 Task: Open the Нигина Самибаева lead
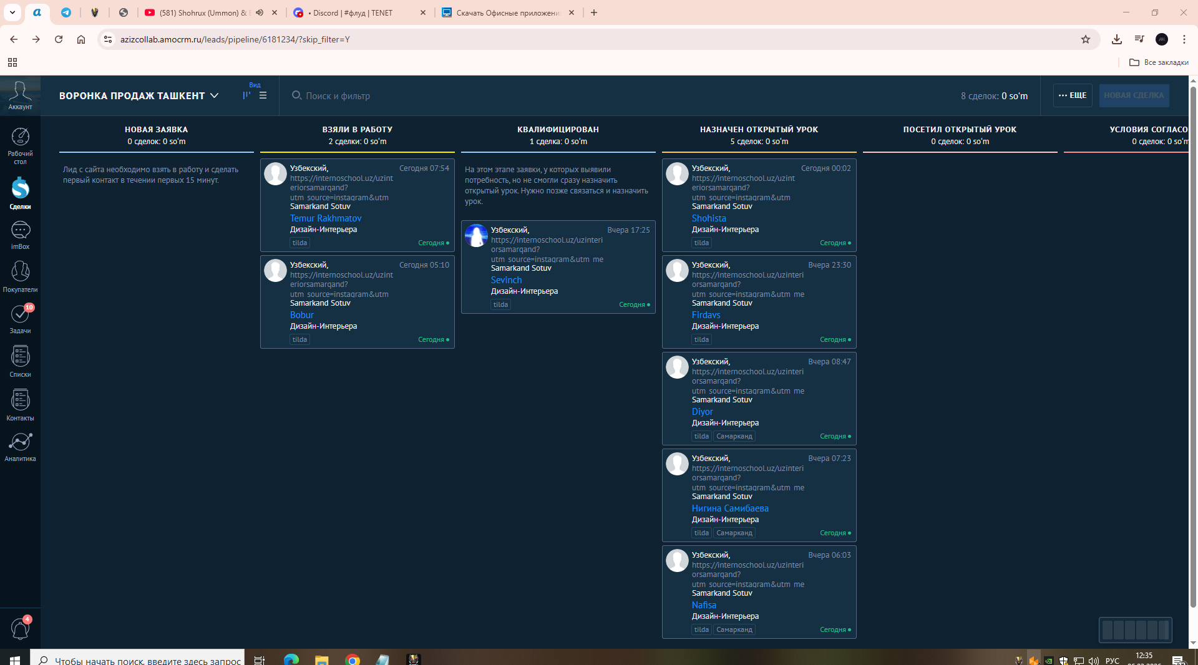click(x=730, y=508)
